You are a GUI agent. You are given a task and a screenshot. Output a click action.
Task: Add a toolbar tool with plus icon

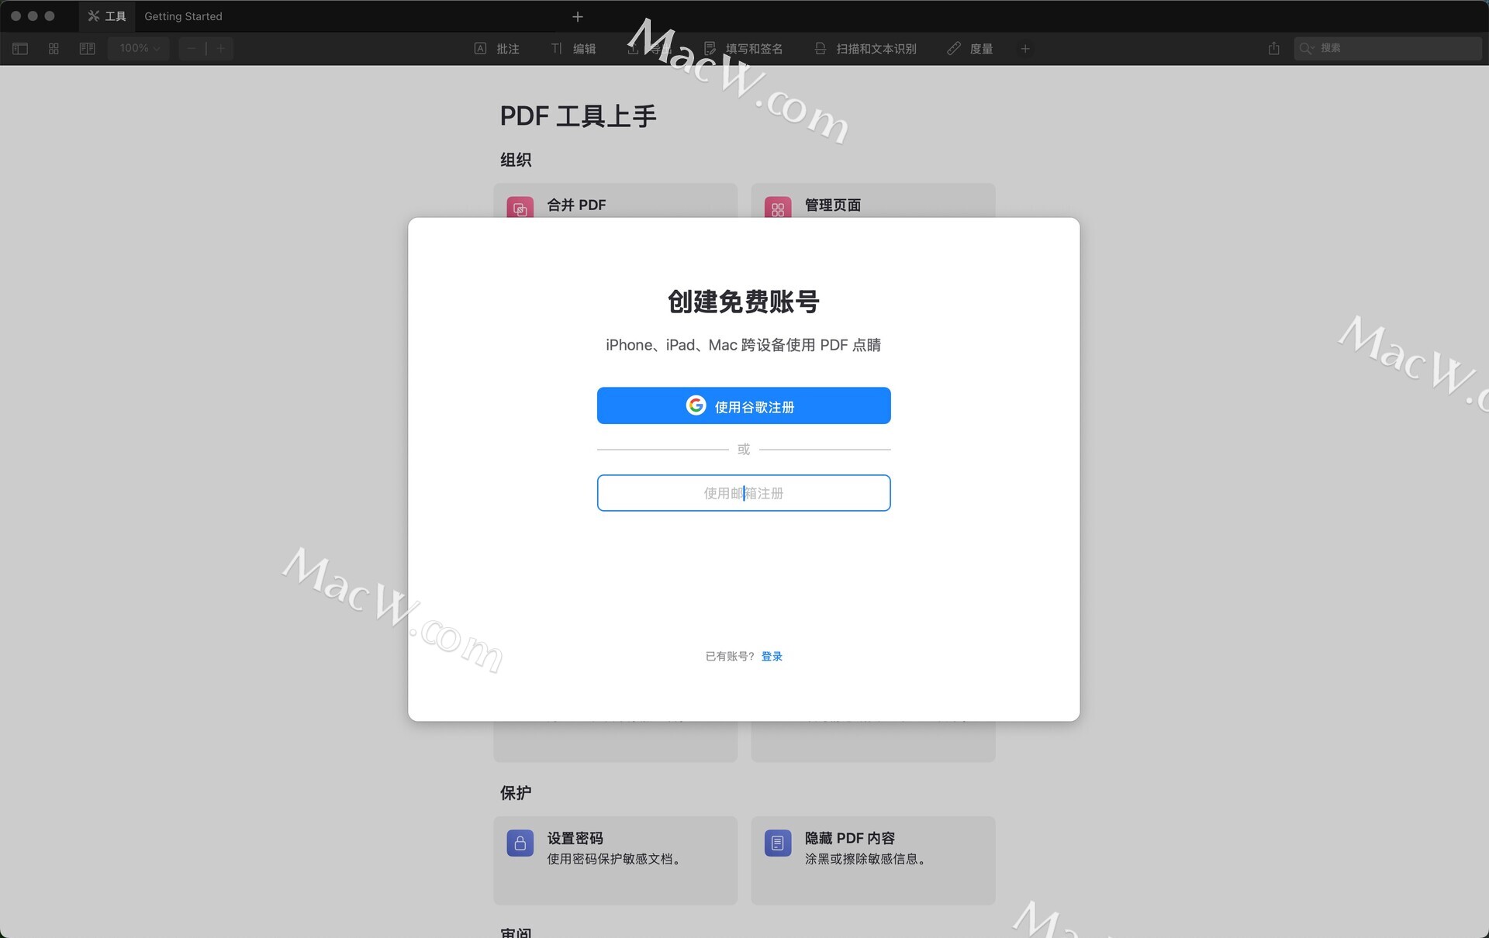pyautogui.click(x=1025, y=49)
